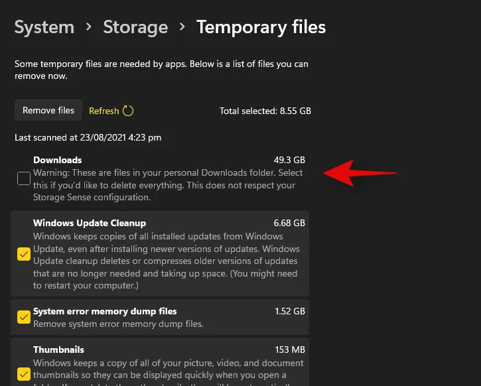Select the Downloads item title
The height and width of the screenshot is (386, 481).
(x=58, y=160)
